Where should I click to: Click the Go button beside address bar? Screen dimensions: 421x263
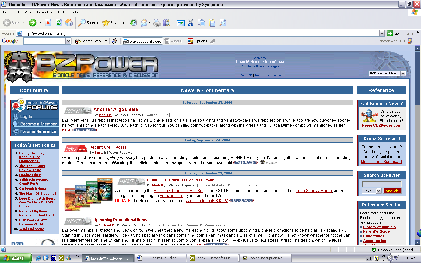tap(393, 33)
